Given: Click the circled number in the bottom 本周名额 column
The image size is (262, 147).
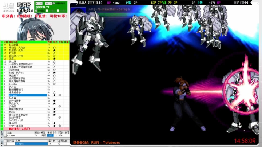Looking at the screenshot, I should click(x=59, y=144).
